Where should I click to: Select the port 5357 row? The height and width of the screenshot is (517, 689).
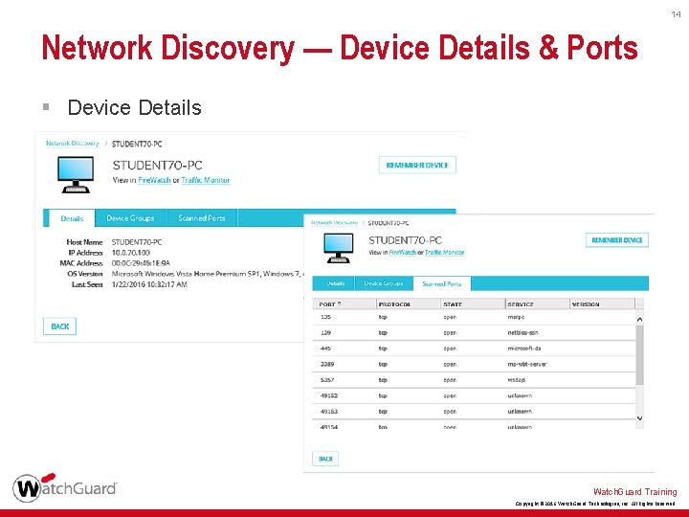(474, 380)
